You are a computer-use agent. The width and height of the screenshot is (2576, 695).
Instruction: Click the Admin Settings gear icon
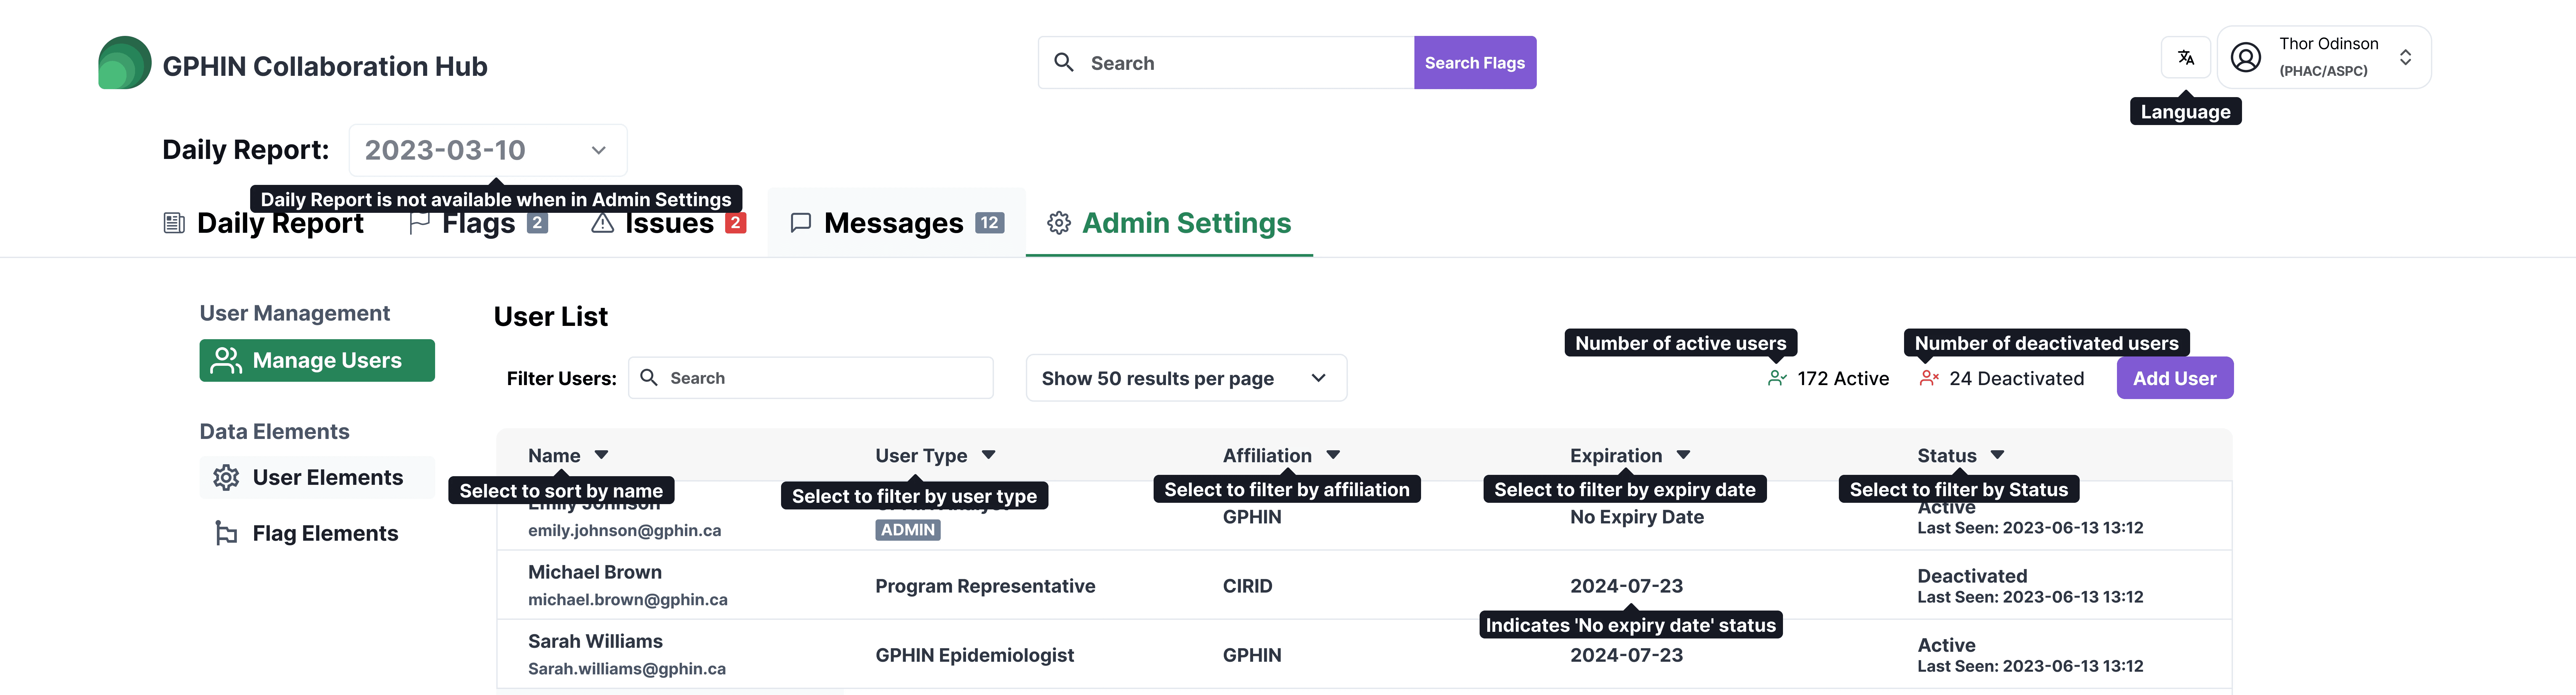tap(1058, 223)
